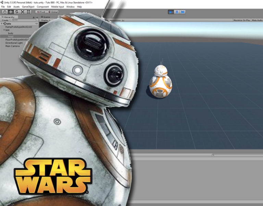Toggle the Pivot handle position button

41,12
